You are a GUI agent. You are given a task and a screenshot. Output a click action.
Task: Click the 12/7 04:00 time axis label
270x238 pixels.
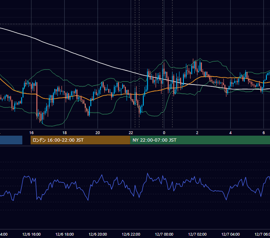click(x=231, y=234)
